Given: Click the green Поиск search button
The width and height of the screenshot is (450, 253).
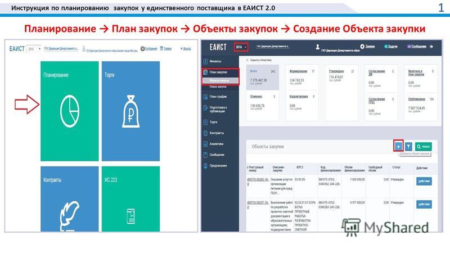Looking at the screenshot, I should [x=424, y=147].
